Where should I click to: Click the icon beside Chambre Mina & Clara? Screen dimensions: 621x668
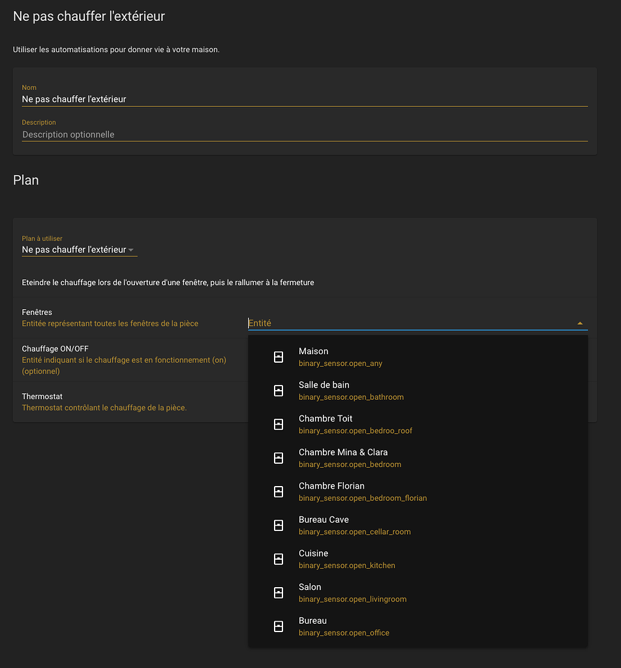pos(279,457)
